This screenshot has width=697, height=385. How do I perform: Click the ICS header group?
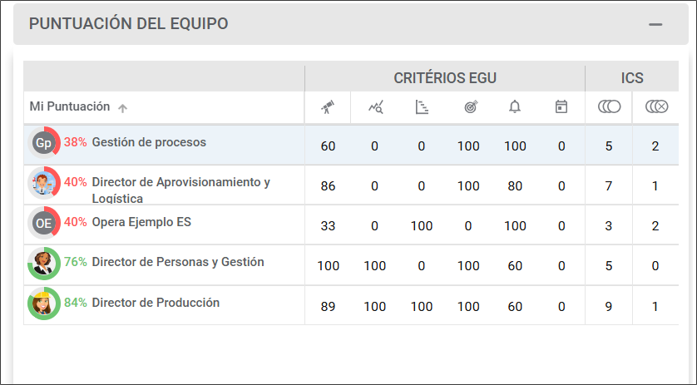(632, 78)
